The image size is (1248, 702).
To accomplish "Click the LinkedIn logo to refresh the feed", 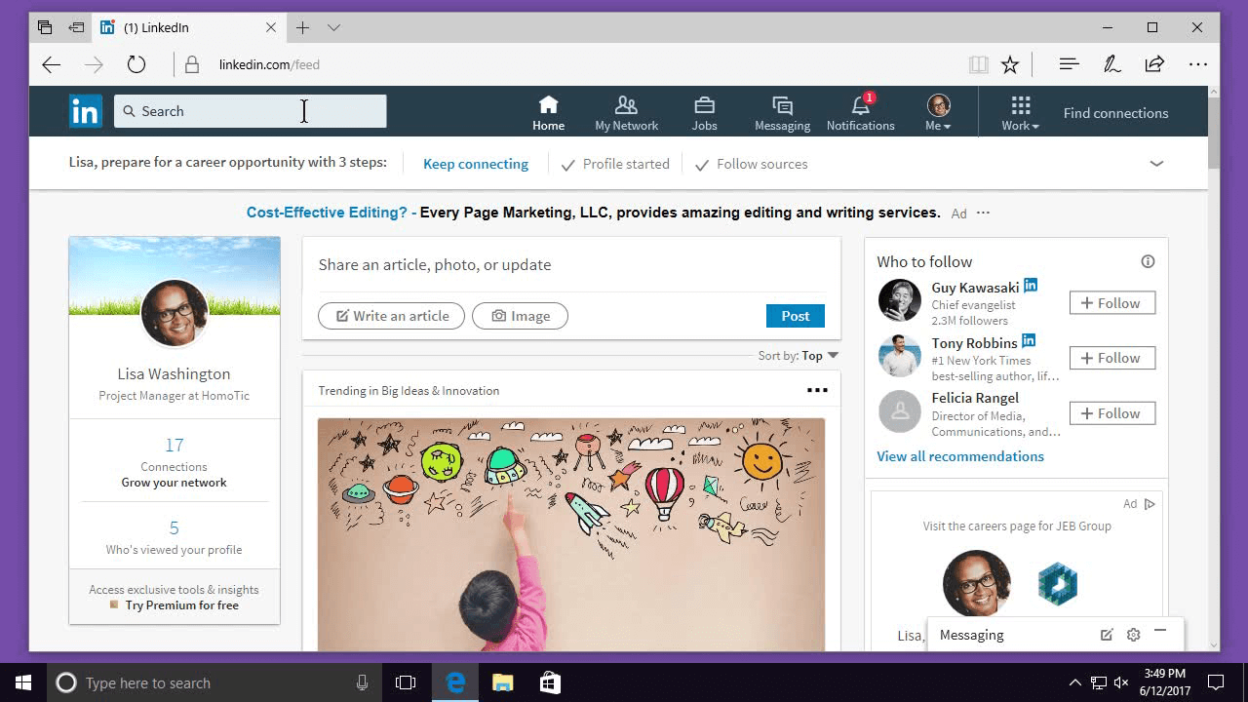I will [x=85, y=110].
